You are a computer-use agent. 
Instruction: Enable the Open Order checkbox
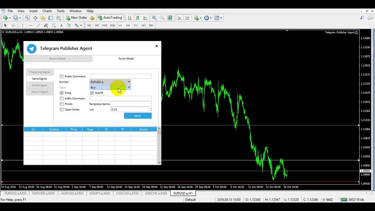pos(62,110)
